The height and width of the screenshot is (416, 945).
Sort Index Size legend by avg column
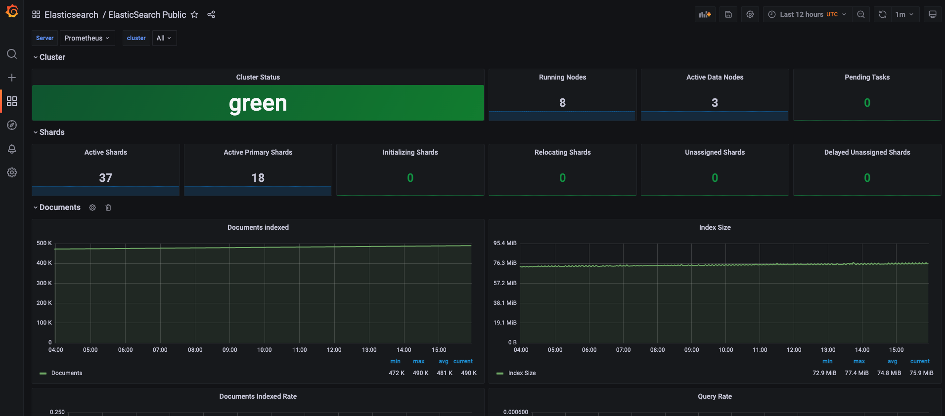(x=893, y=361)
